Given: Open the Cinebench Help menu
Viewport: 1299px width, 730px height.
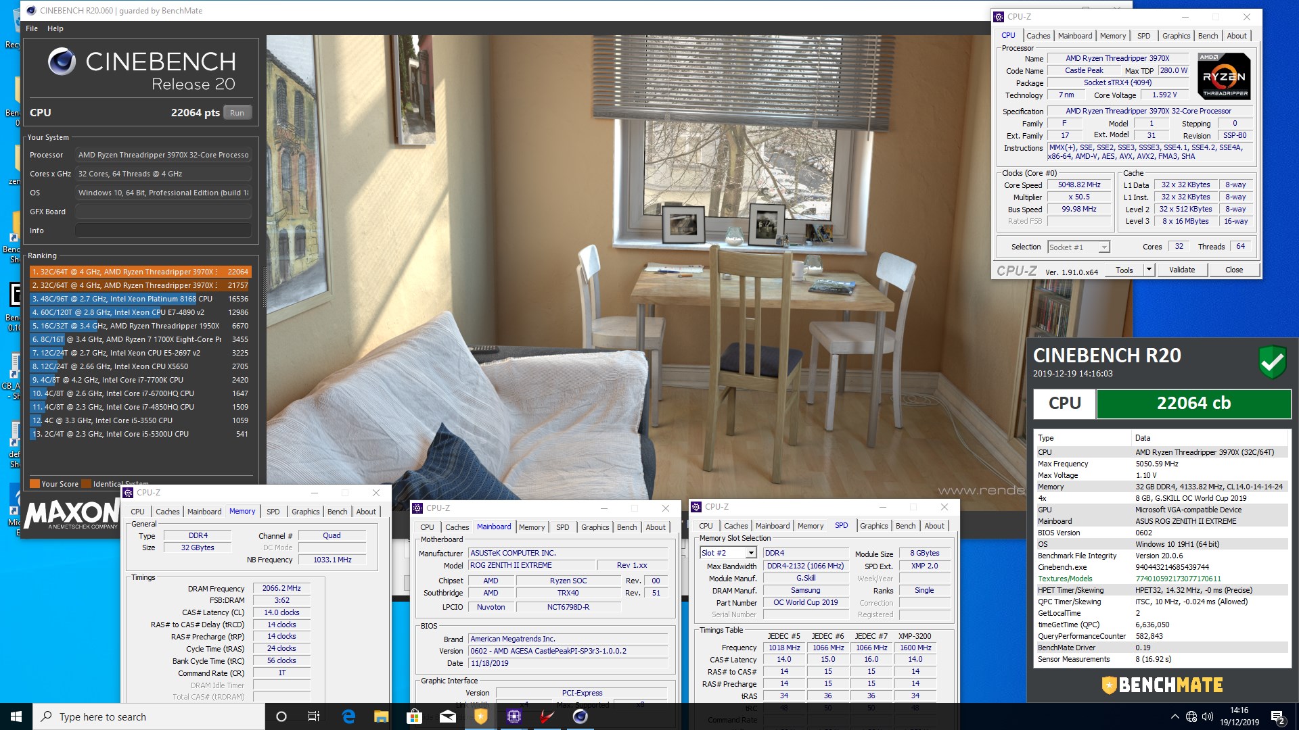Looking at the screenshot, I should pyautogui.click(x=55, y=28).
